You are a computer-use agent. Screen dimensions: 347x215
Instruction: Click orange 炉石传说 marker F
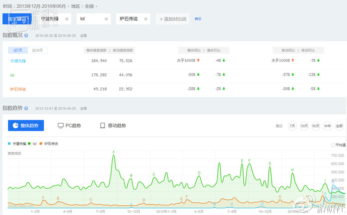coord(186,197)
